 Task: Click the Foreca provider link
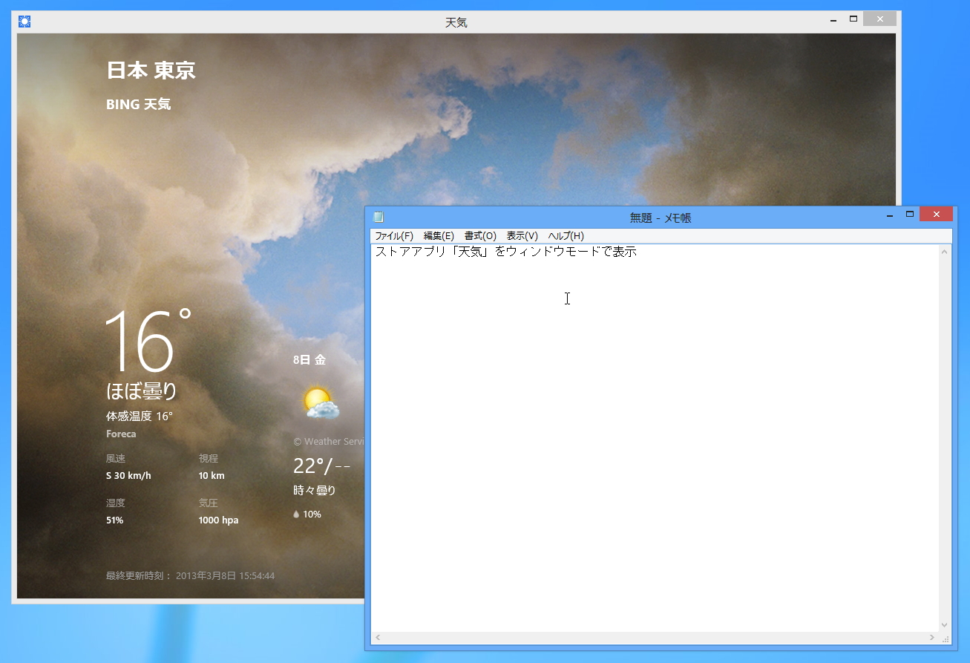point(120,434)
